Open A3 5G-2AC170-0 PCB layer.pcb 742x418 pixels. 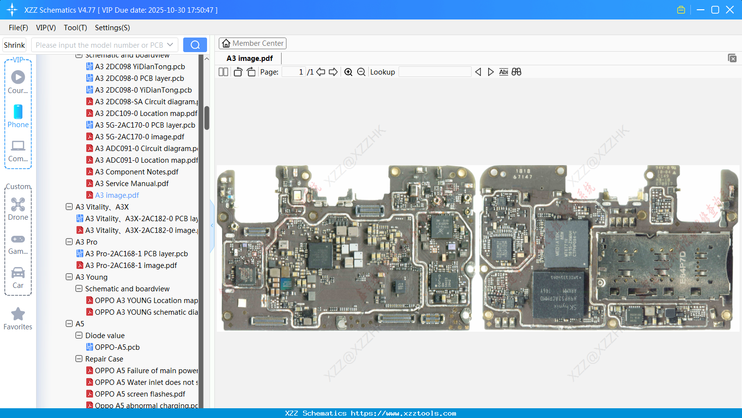141,125
